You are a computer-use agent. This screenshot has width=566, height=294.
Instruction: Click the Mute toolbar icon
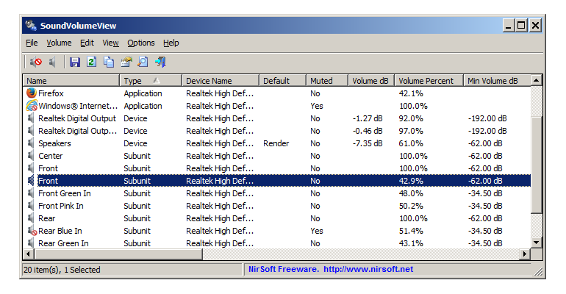tap(36, 62)
